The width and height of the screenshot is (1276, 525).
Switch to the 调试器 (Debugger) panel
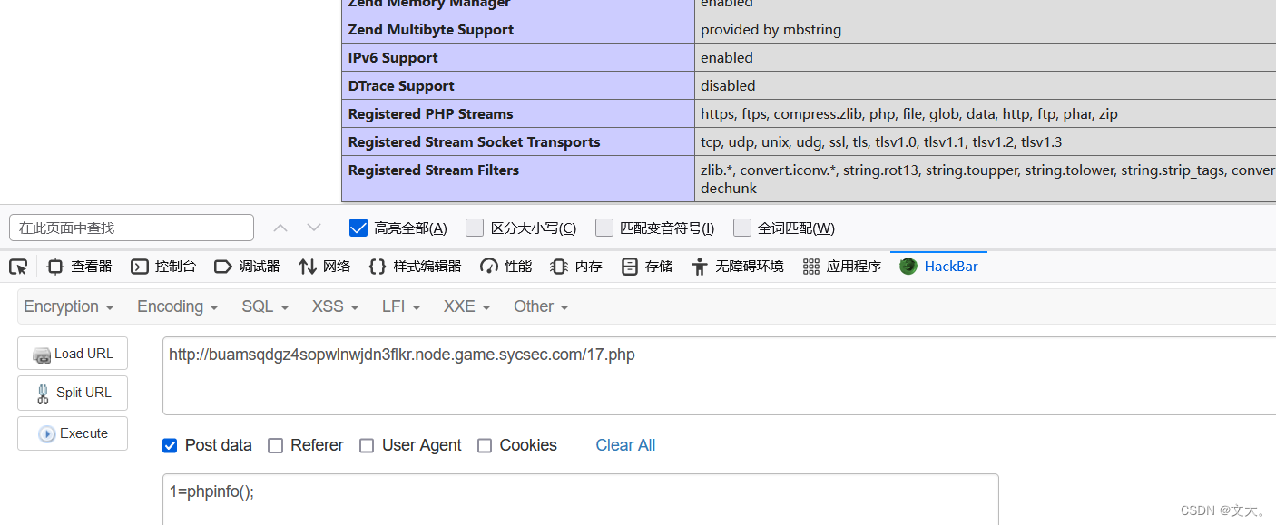pyautogui.click(x=247, y=266)
